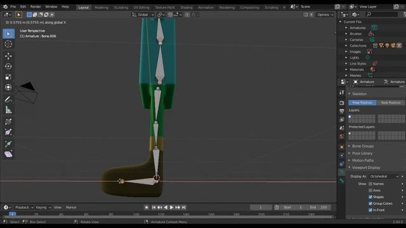
Task: Play the animation in reverse
Action: click(x=166, y=207)
